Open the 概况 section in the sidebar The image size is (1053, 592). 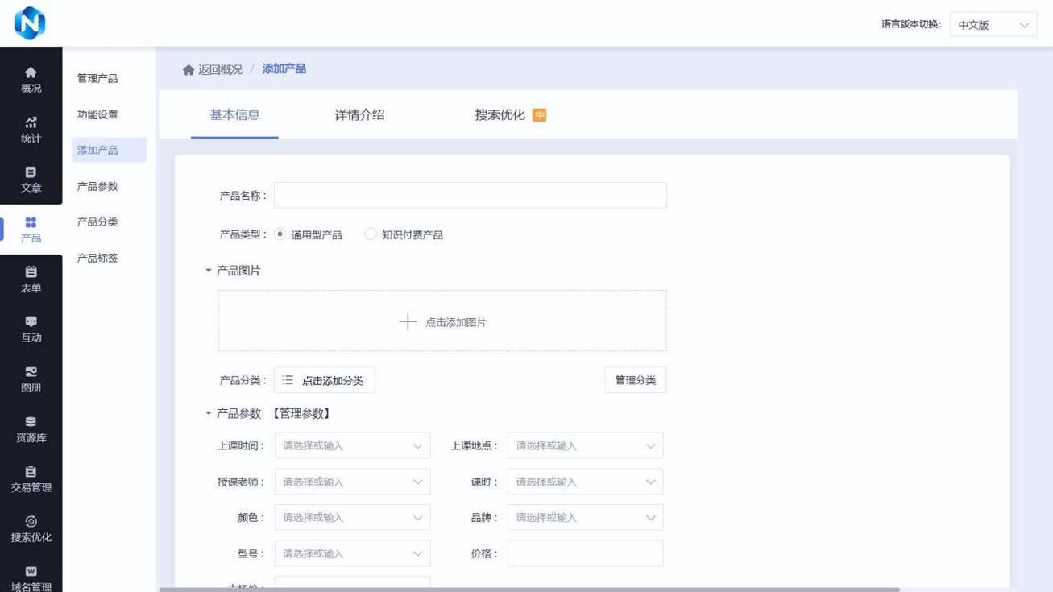pos(31,78)
